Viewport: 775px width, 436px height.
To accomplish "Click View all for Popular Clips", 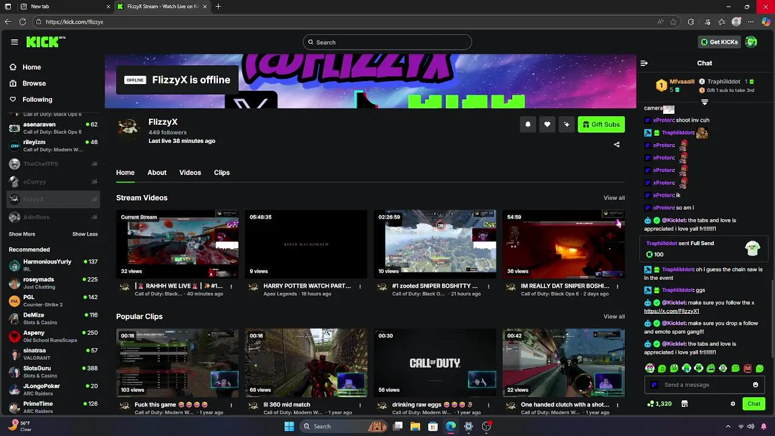I will coord(614,317).
